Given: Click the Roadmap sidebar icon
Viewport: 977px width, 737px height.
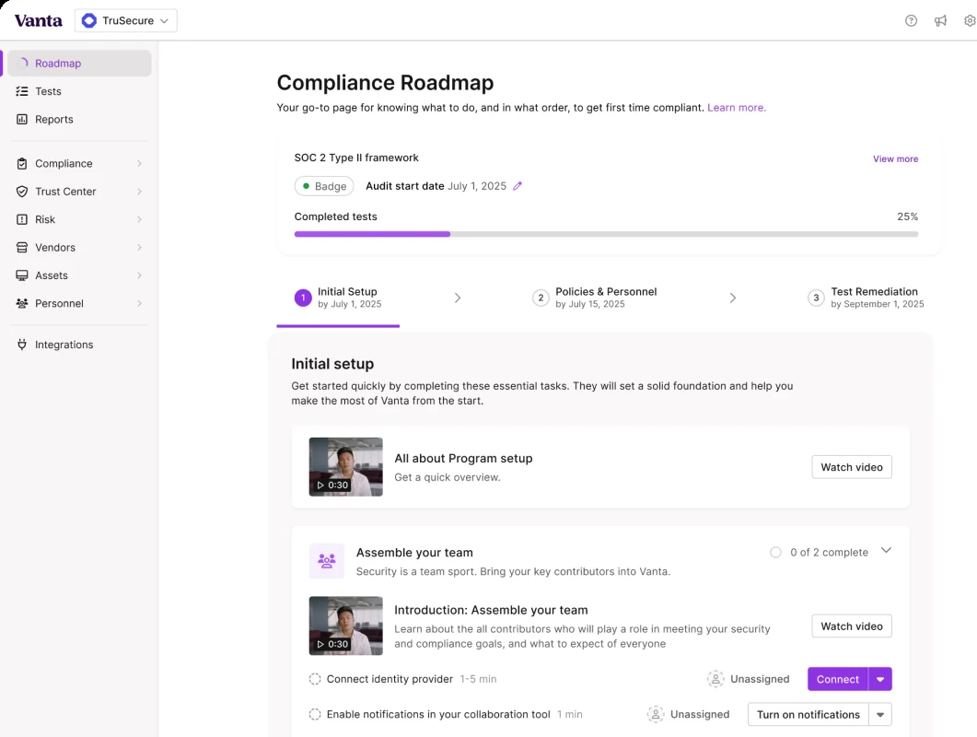Looking at the screenshot, I should [x=23, y=63].
